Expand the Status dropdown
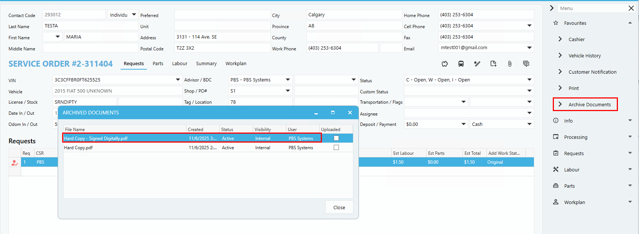Screen dimensions: 639x234 click(x=529, y=80)
